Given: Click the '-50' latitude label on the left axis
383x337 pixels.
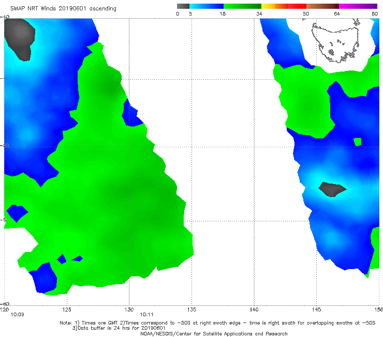Looking at the screenshot, I should tap(5, 145).
